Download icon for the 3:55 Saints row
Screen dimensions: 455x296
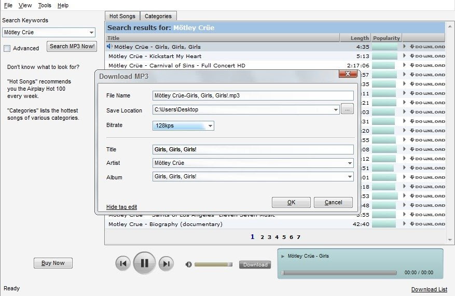(x=427, y=215)
